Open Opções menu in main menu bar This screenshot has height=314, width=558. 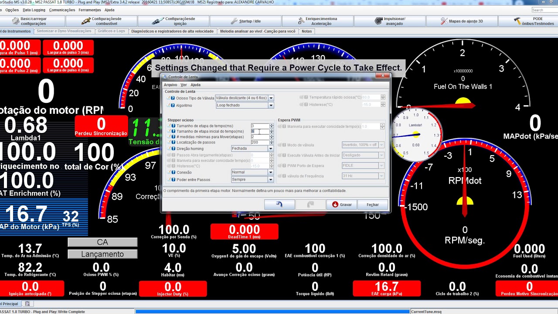(12, 10)
